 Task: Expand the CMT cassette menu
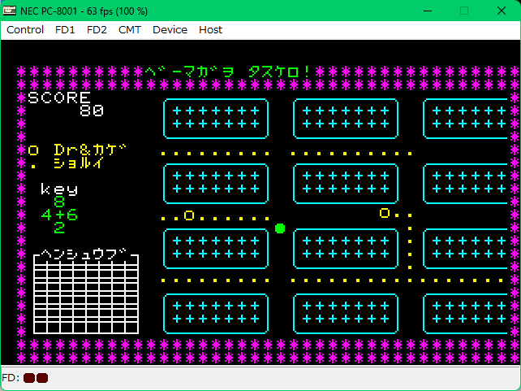tap(129, 29)
